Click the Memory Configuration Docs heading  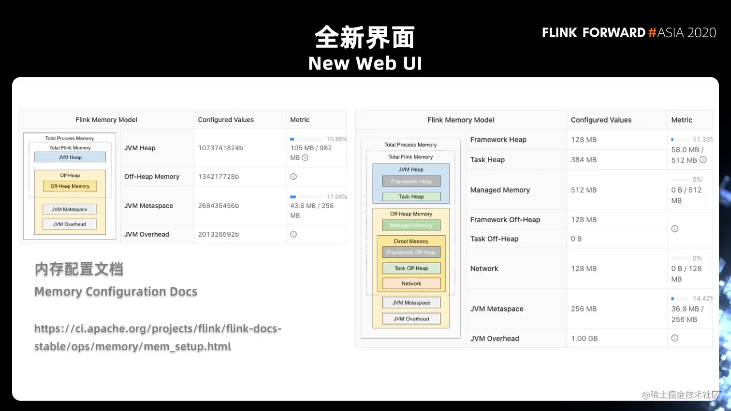point(116,292)
